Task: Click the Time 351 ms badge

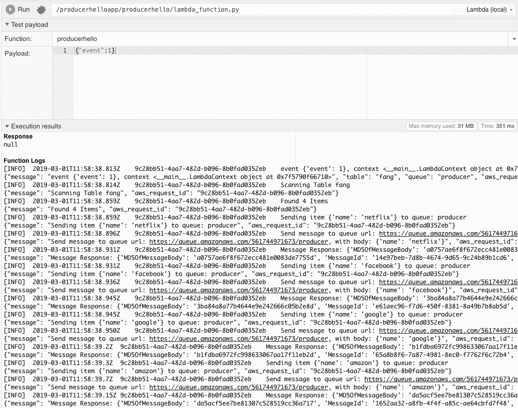Action: pos(497,126)
